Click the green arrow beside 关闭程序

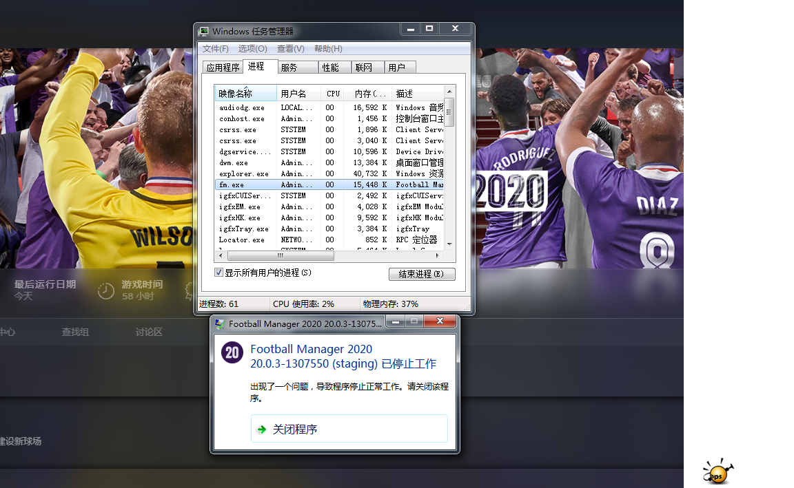coord(261,429)
